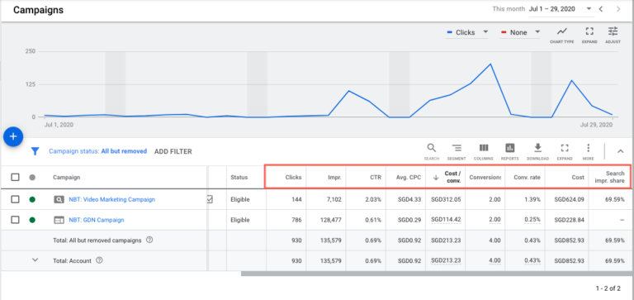The image size is (634, 300).
Task: Click the display campaign type icon for GDN Campaign
Action: point(59,220)
